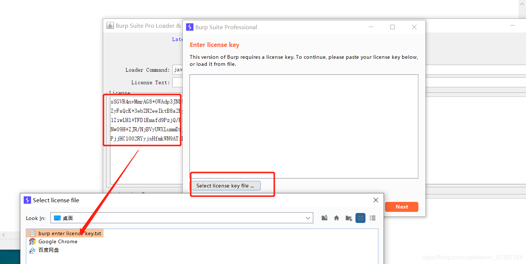Create a new folder icon
The width and height of the screenshot is (526, 264).
click(348, 218)
